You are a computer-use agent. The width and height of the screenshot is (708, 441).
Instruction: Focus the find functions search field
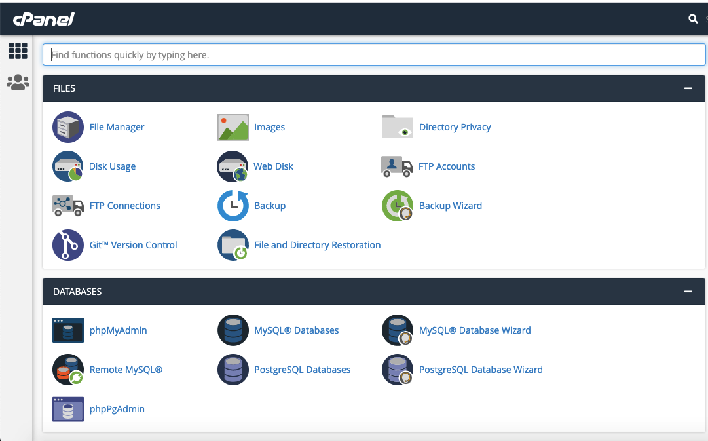pyautogui.click(x=374, y=54)
